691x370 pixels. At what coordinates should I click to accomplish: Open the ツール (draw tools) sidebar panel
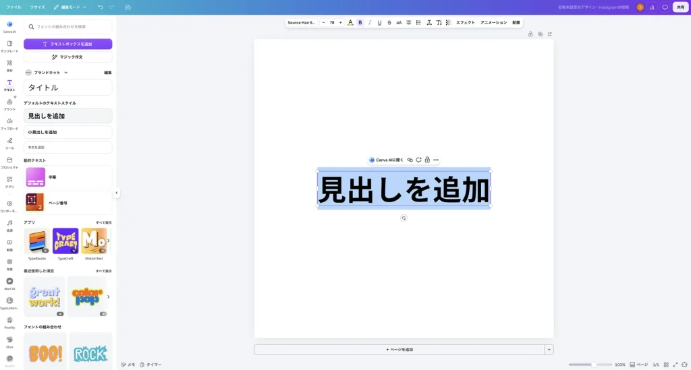click(9, 143)
